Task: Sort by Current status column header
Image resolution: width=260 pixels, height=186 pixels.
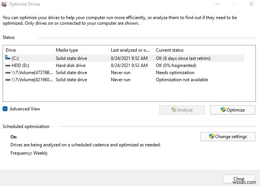Action: pyautogui.click(x=198, y=50)
